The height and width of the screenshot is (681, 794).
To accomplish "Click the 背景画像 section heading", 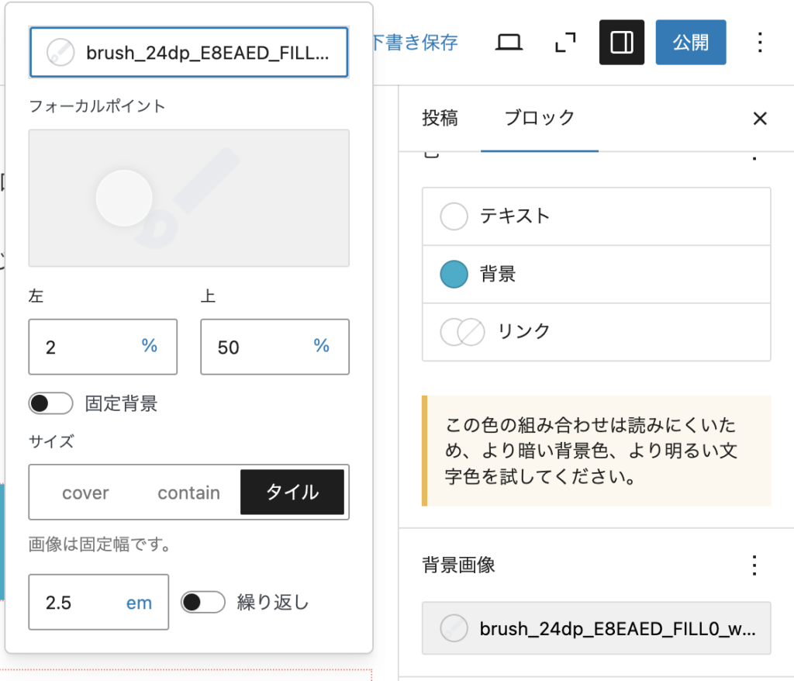I will click(459, 565).
